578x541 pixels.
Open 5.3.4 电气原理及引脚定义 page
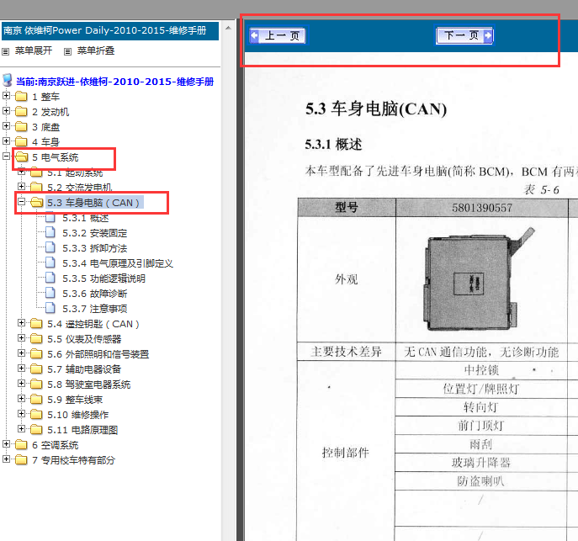point(118,263)
